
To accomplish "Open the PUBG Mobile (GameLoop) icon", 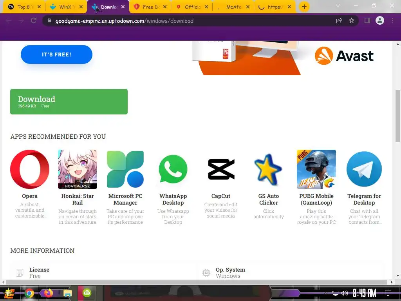I will click(x=316, y=169).
